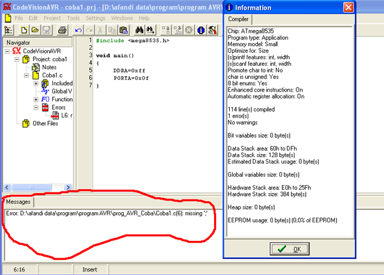Open the Tools menu

pos(73,19)
